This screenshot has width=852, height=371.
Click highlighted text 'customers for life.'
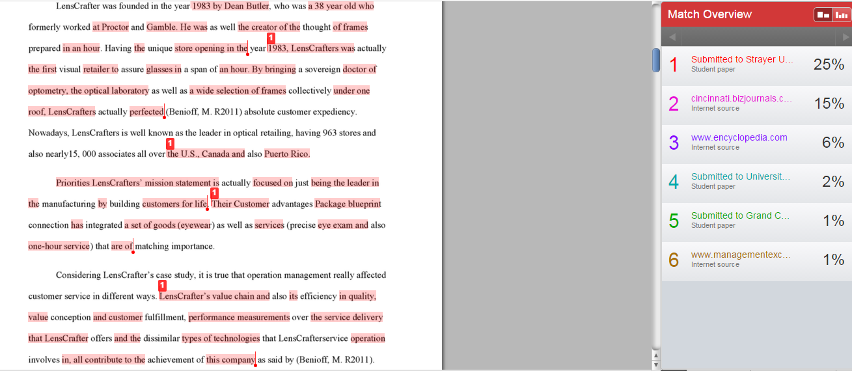click(174, 204)
